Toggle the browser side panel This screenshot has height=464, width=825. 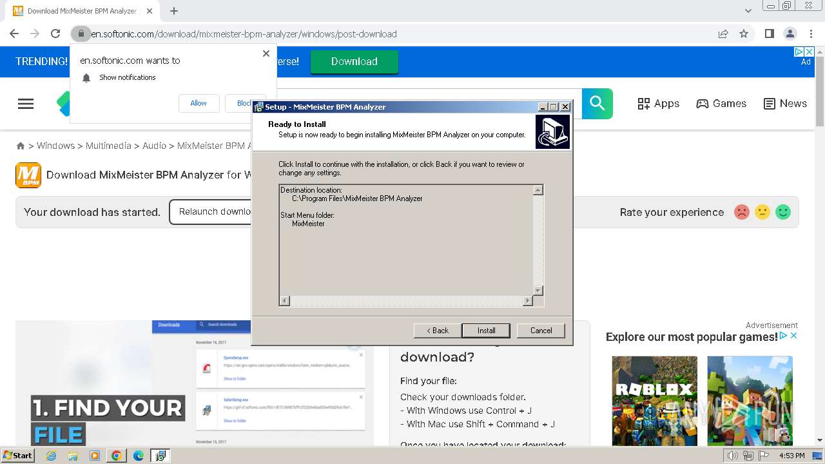(x=770, y=34)
